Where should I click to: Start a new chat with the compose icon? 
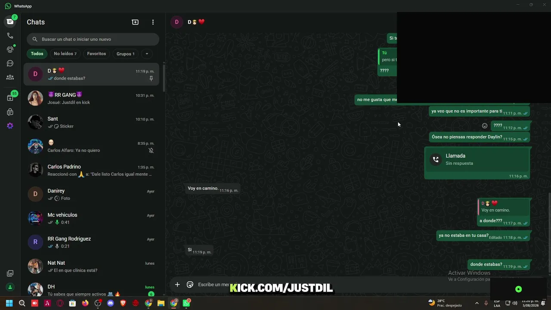coord(135,22)
